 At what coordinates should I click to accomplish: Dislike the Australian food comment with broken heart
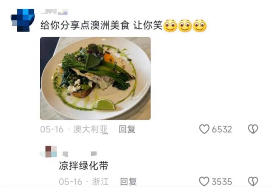point(253,129)
